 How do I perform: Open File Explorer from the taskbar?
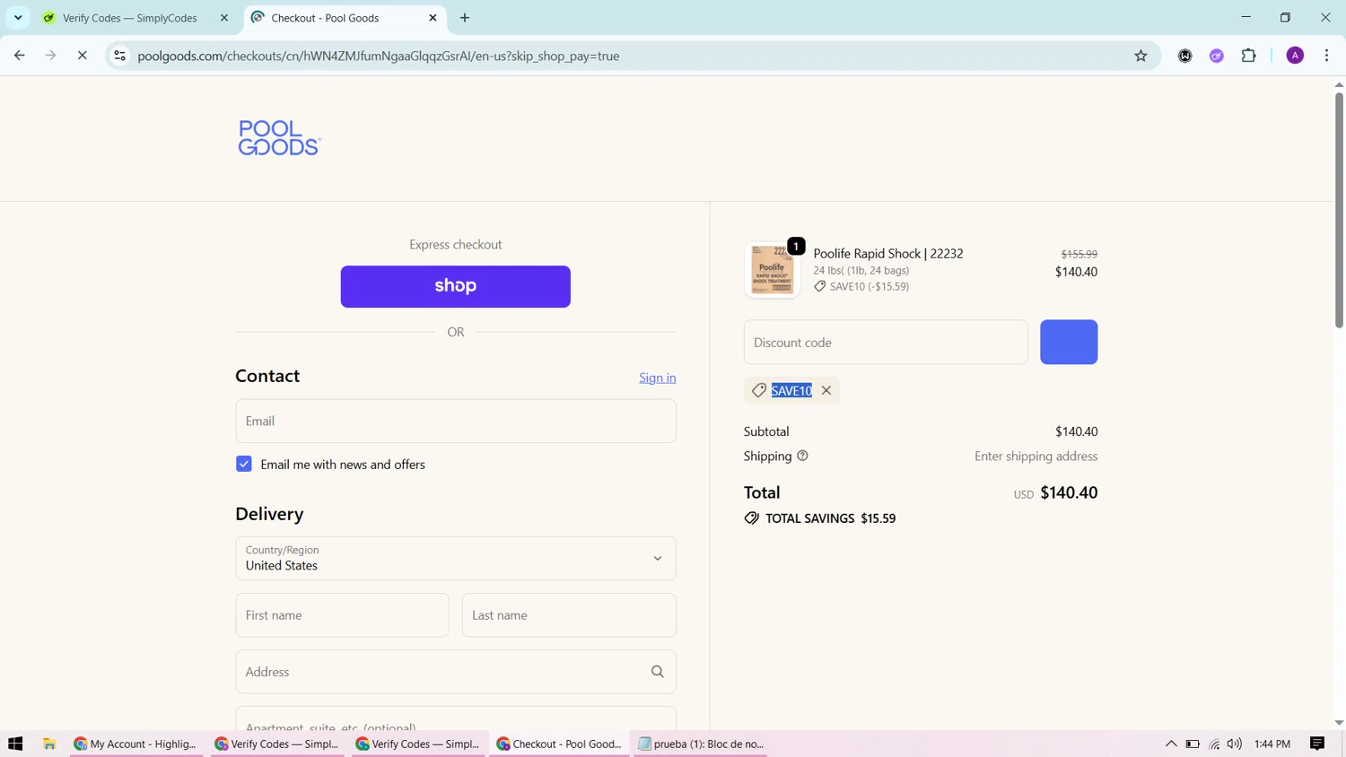tap(49, 744)
